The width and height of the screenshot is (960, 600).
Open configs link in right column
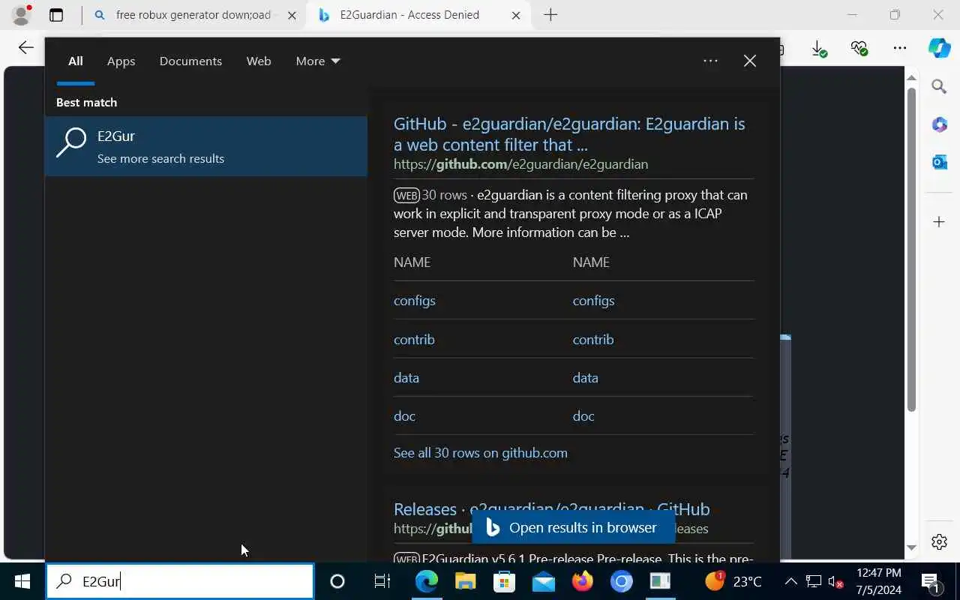coord(593,301)
